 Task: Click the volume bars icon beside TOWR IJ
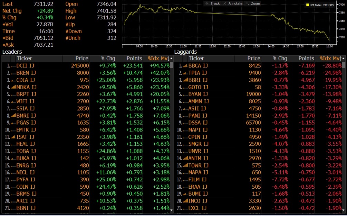(185, 165)
